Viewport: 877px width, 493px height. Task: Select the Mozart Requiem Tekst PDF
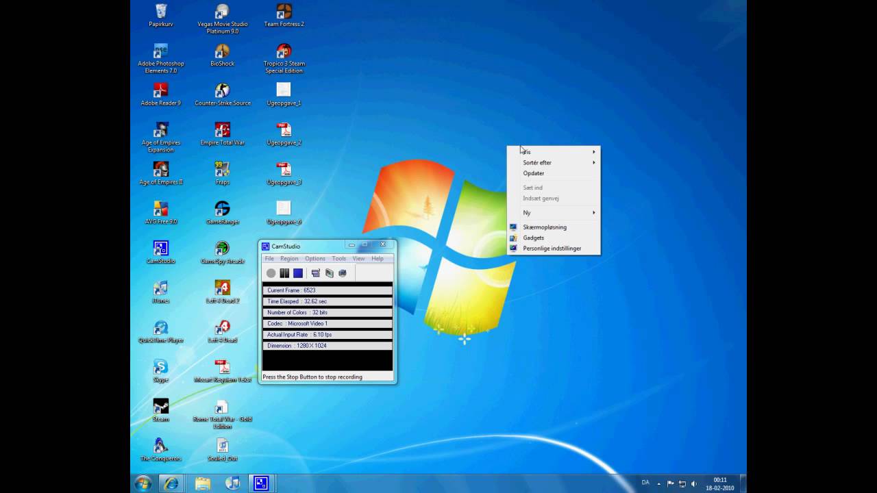click(222, 370)
